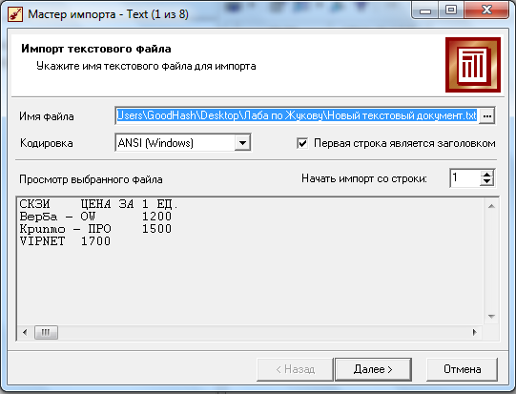Image resolution: width=516 pixels, height=394 pixels.
Task: Minimize the import wizard window
Action: click(425, 10)
